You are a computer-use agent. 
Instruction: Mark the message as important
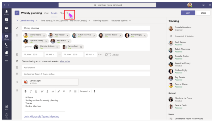[x=94, y=91]
